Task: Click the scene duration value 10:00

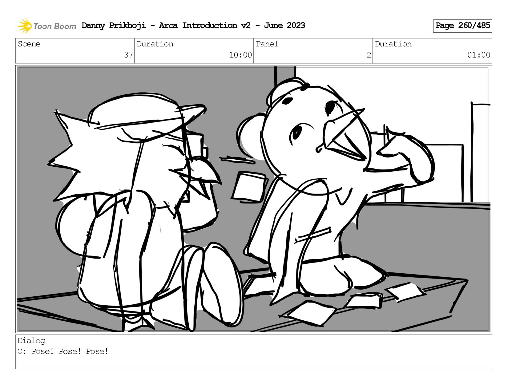Action: (240, 55)
